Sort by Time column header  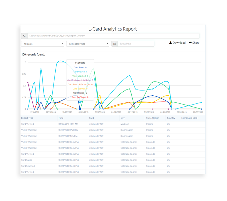point(61,118)
